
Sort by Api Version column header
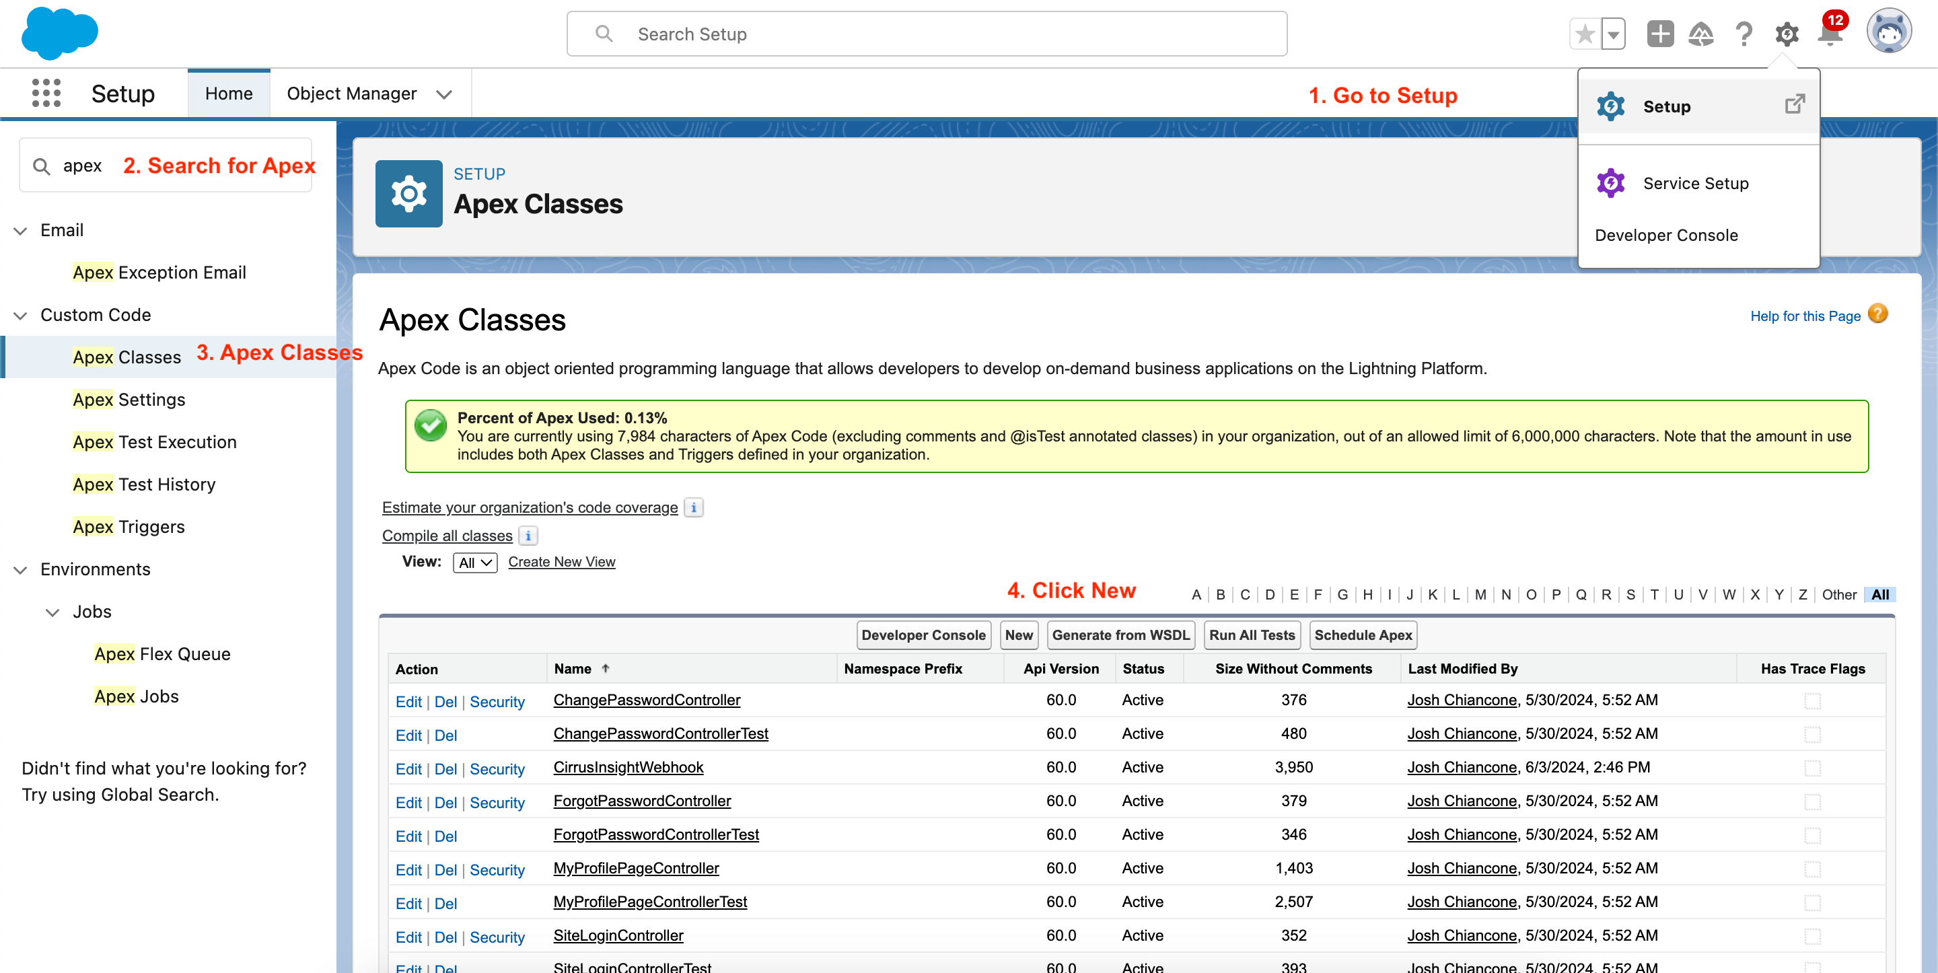1061,668
